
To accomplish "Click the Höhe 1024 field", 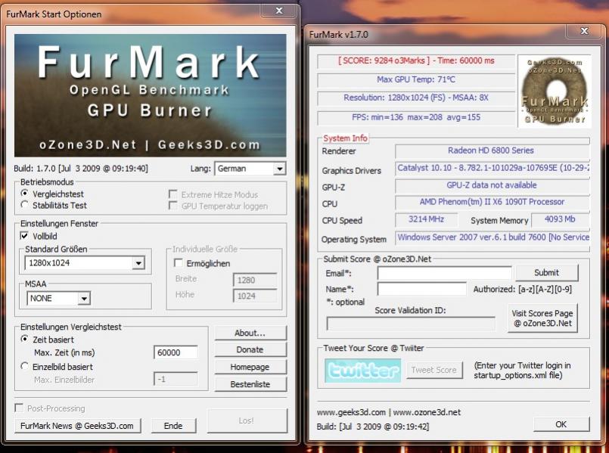I will (x=255, y=296).
